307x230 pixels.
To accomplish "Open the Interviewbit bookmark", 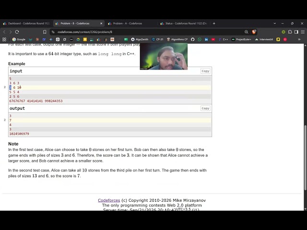I will click(264, 39).
